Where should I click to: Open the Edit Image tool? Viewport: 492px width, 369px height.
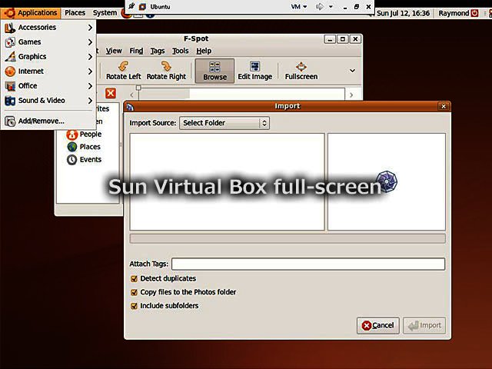[x=254, y=71]
